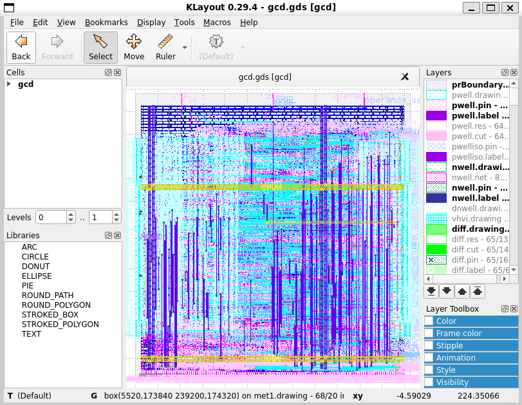Image resolution: width=522 pixels, height=405 pixels.
Task: Undock the Layers panel
Action: 505,72
